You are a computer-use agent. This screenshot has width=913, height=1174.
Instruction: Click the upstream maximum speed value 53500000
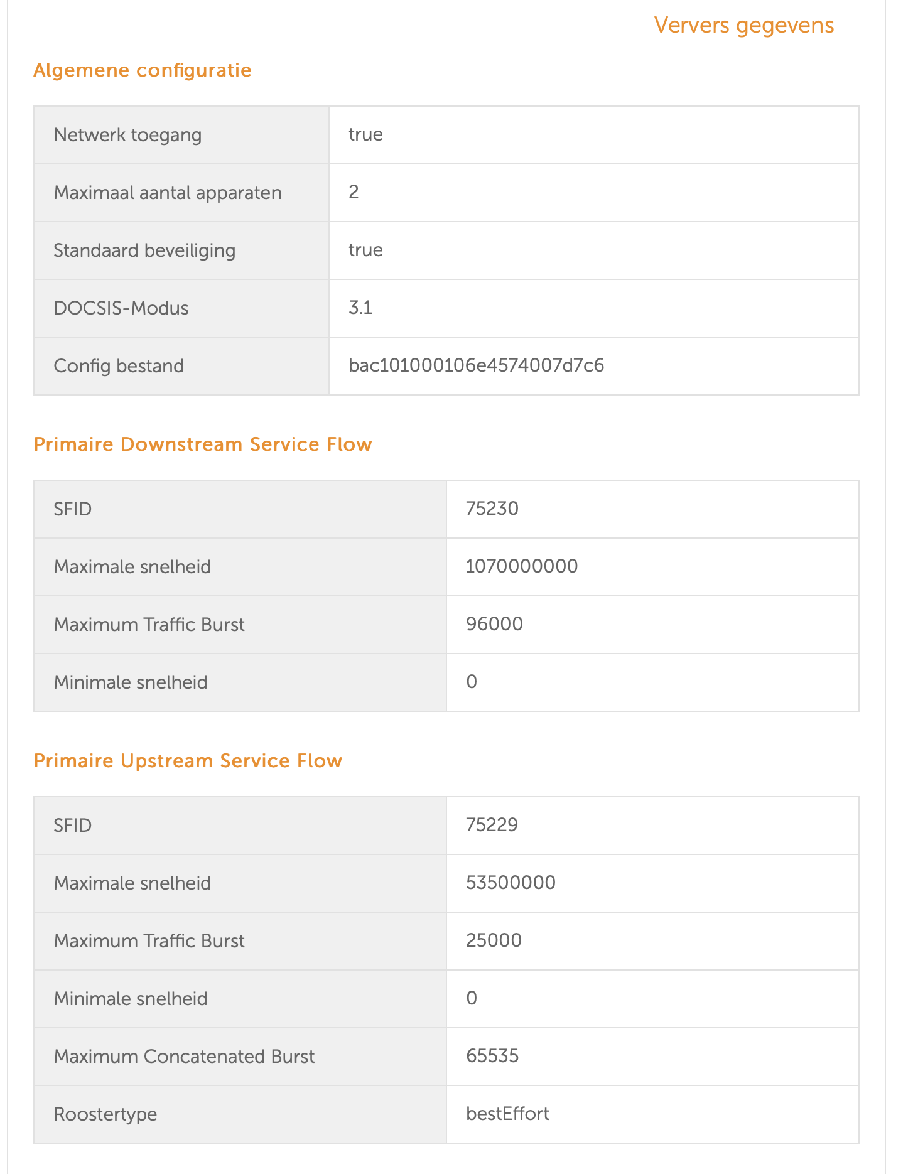(x=511, y=883)
